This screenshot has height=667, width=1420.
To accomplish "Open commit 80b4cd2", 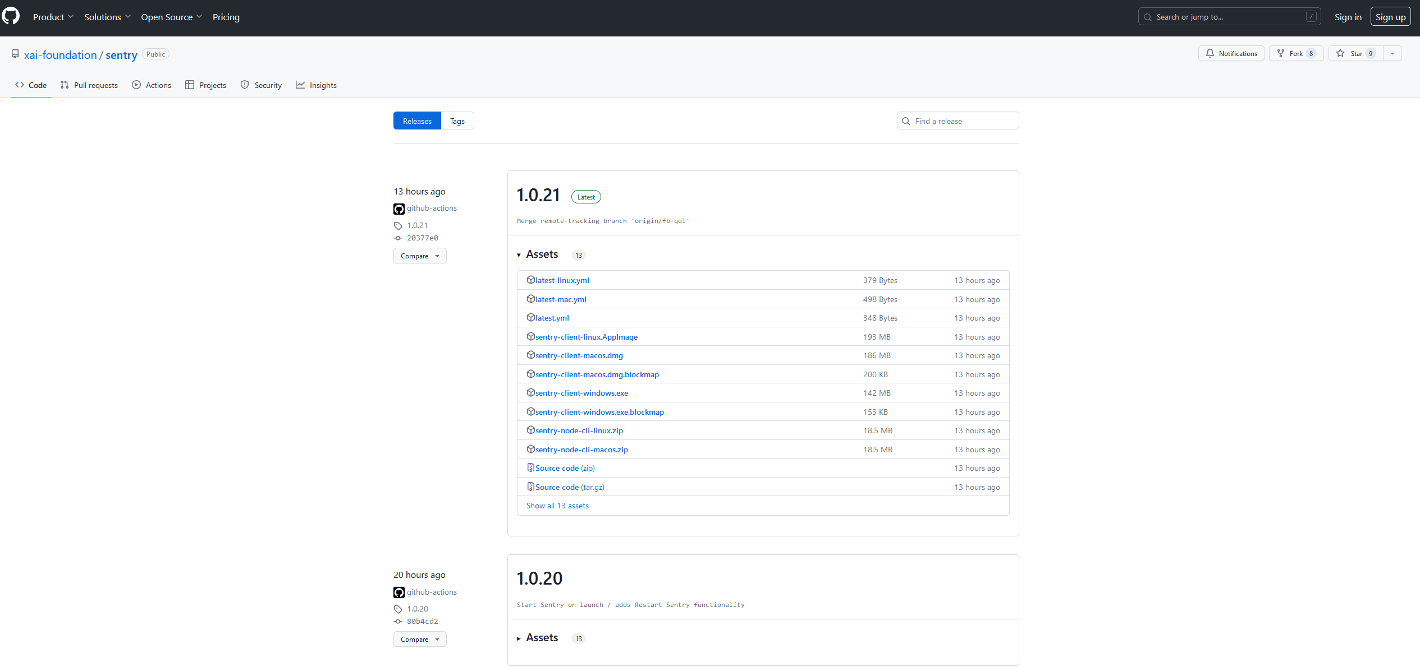I will (x=423, y=622).
